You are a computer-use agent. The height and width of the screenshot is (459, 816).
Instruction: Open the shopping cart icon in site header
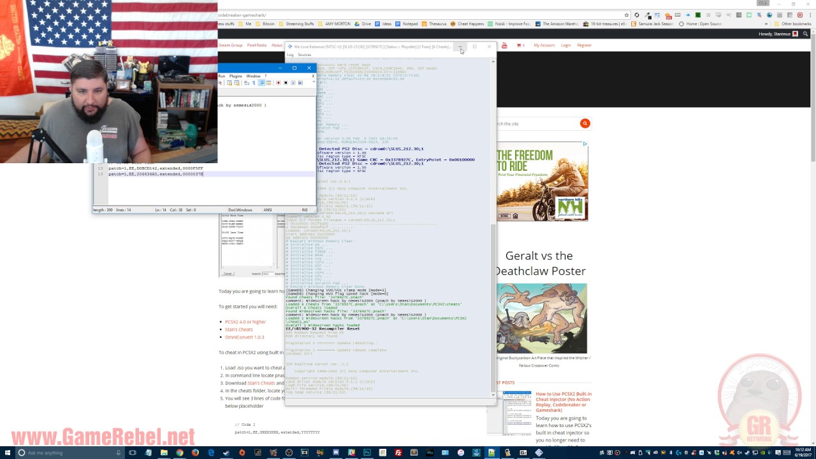(x=520, y=45)
